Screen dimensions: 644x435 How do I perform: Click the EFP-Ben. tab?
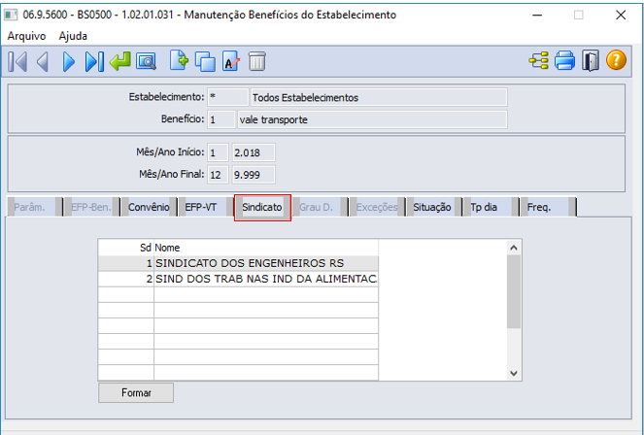pos(91,207)
